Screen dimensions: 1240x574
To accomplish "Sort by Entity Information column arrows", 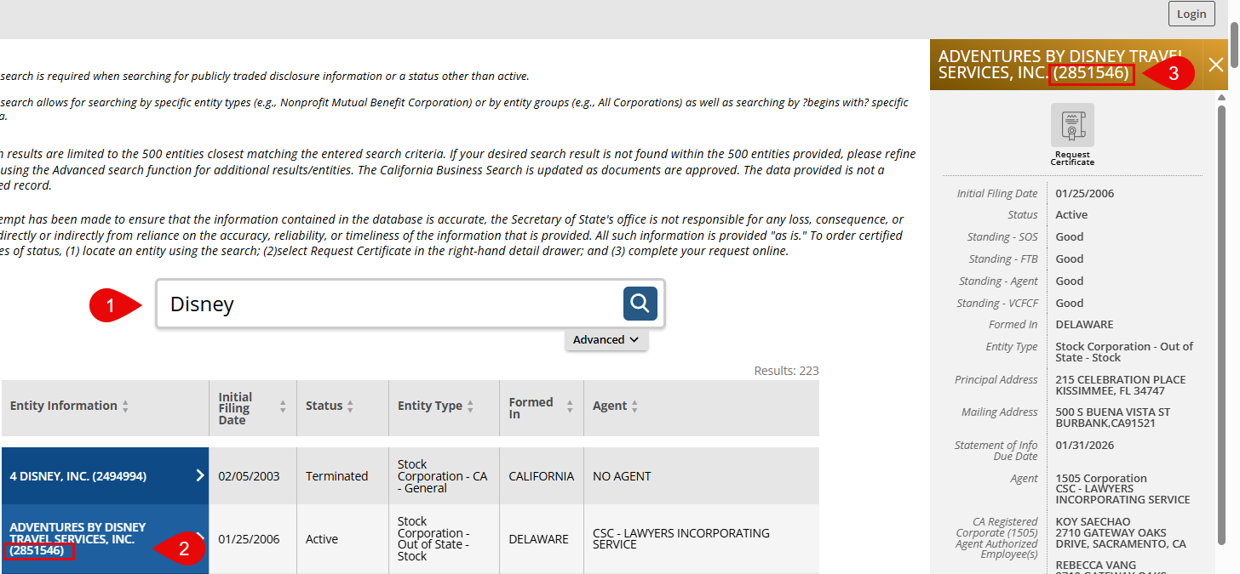I will point(125,406).
